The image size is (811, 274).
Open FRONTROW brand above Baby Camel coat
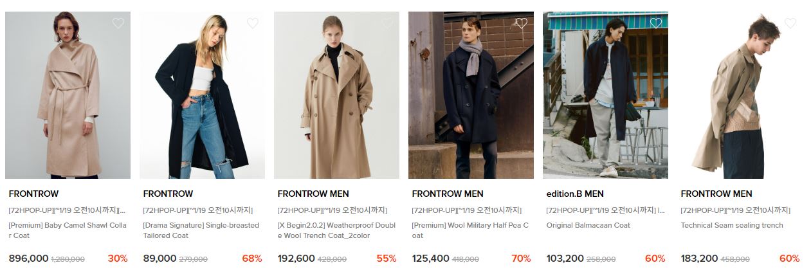(33, 194)
